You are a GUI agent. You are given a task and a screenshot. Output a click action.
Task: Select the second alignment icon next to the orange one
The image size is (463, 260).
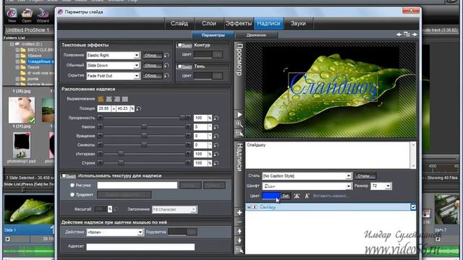[x=109, y=99]
